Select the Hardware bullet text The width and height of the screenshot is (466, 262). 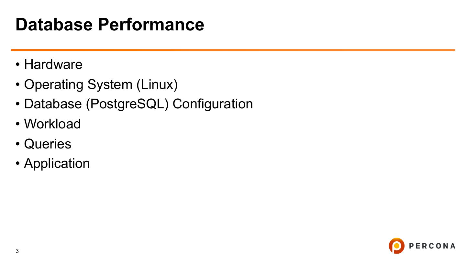click(53, 64)
